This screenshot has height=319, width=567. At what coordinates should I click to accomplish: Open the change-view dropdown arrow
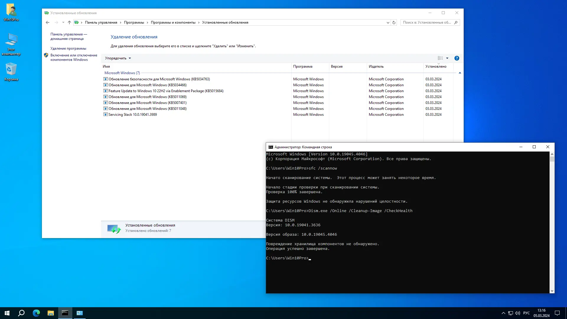tap(448, 58)
